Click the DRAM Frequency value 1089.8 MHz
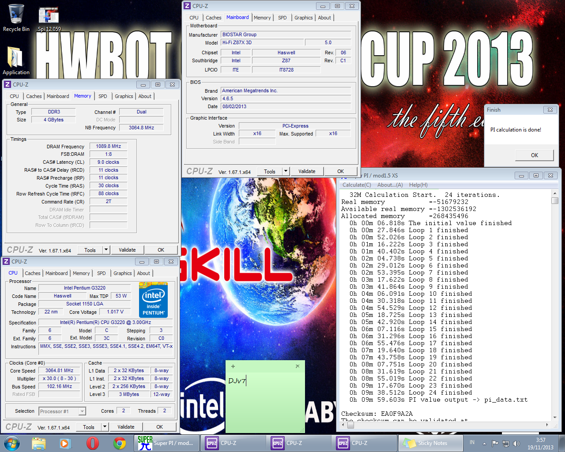This screenshot has height=452, width=565. (109, 146)
